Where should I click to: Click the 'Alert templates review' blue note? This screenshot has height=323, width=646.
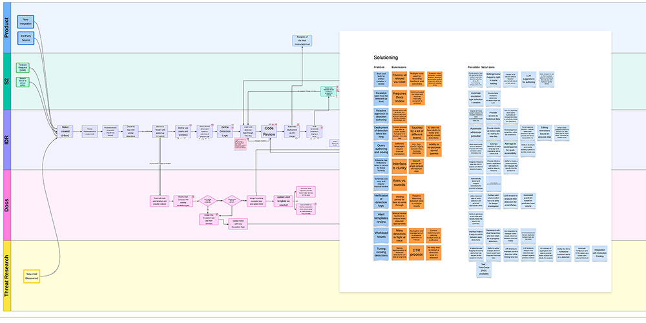381,218
